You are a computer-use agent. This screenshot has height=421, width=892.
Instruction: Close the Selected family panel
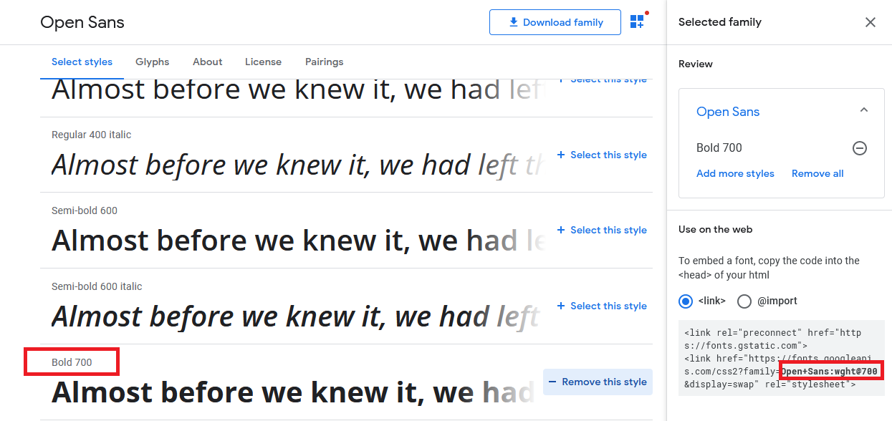[x=871, y=22]
